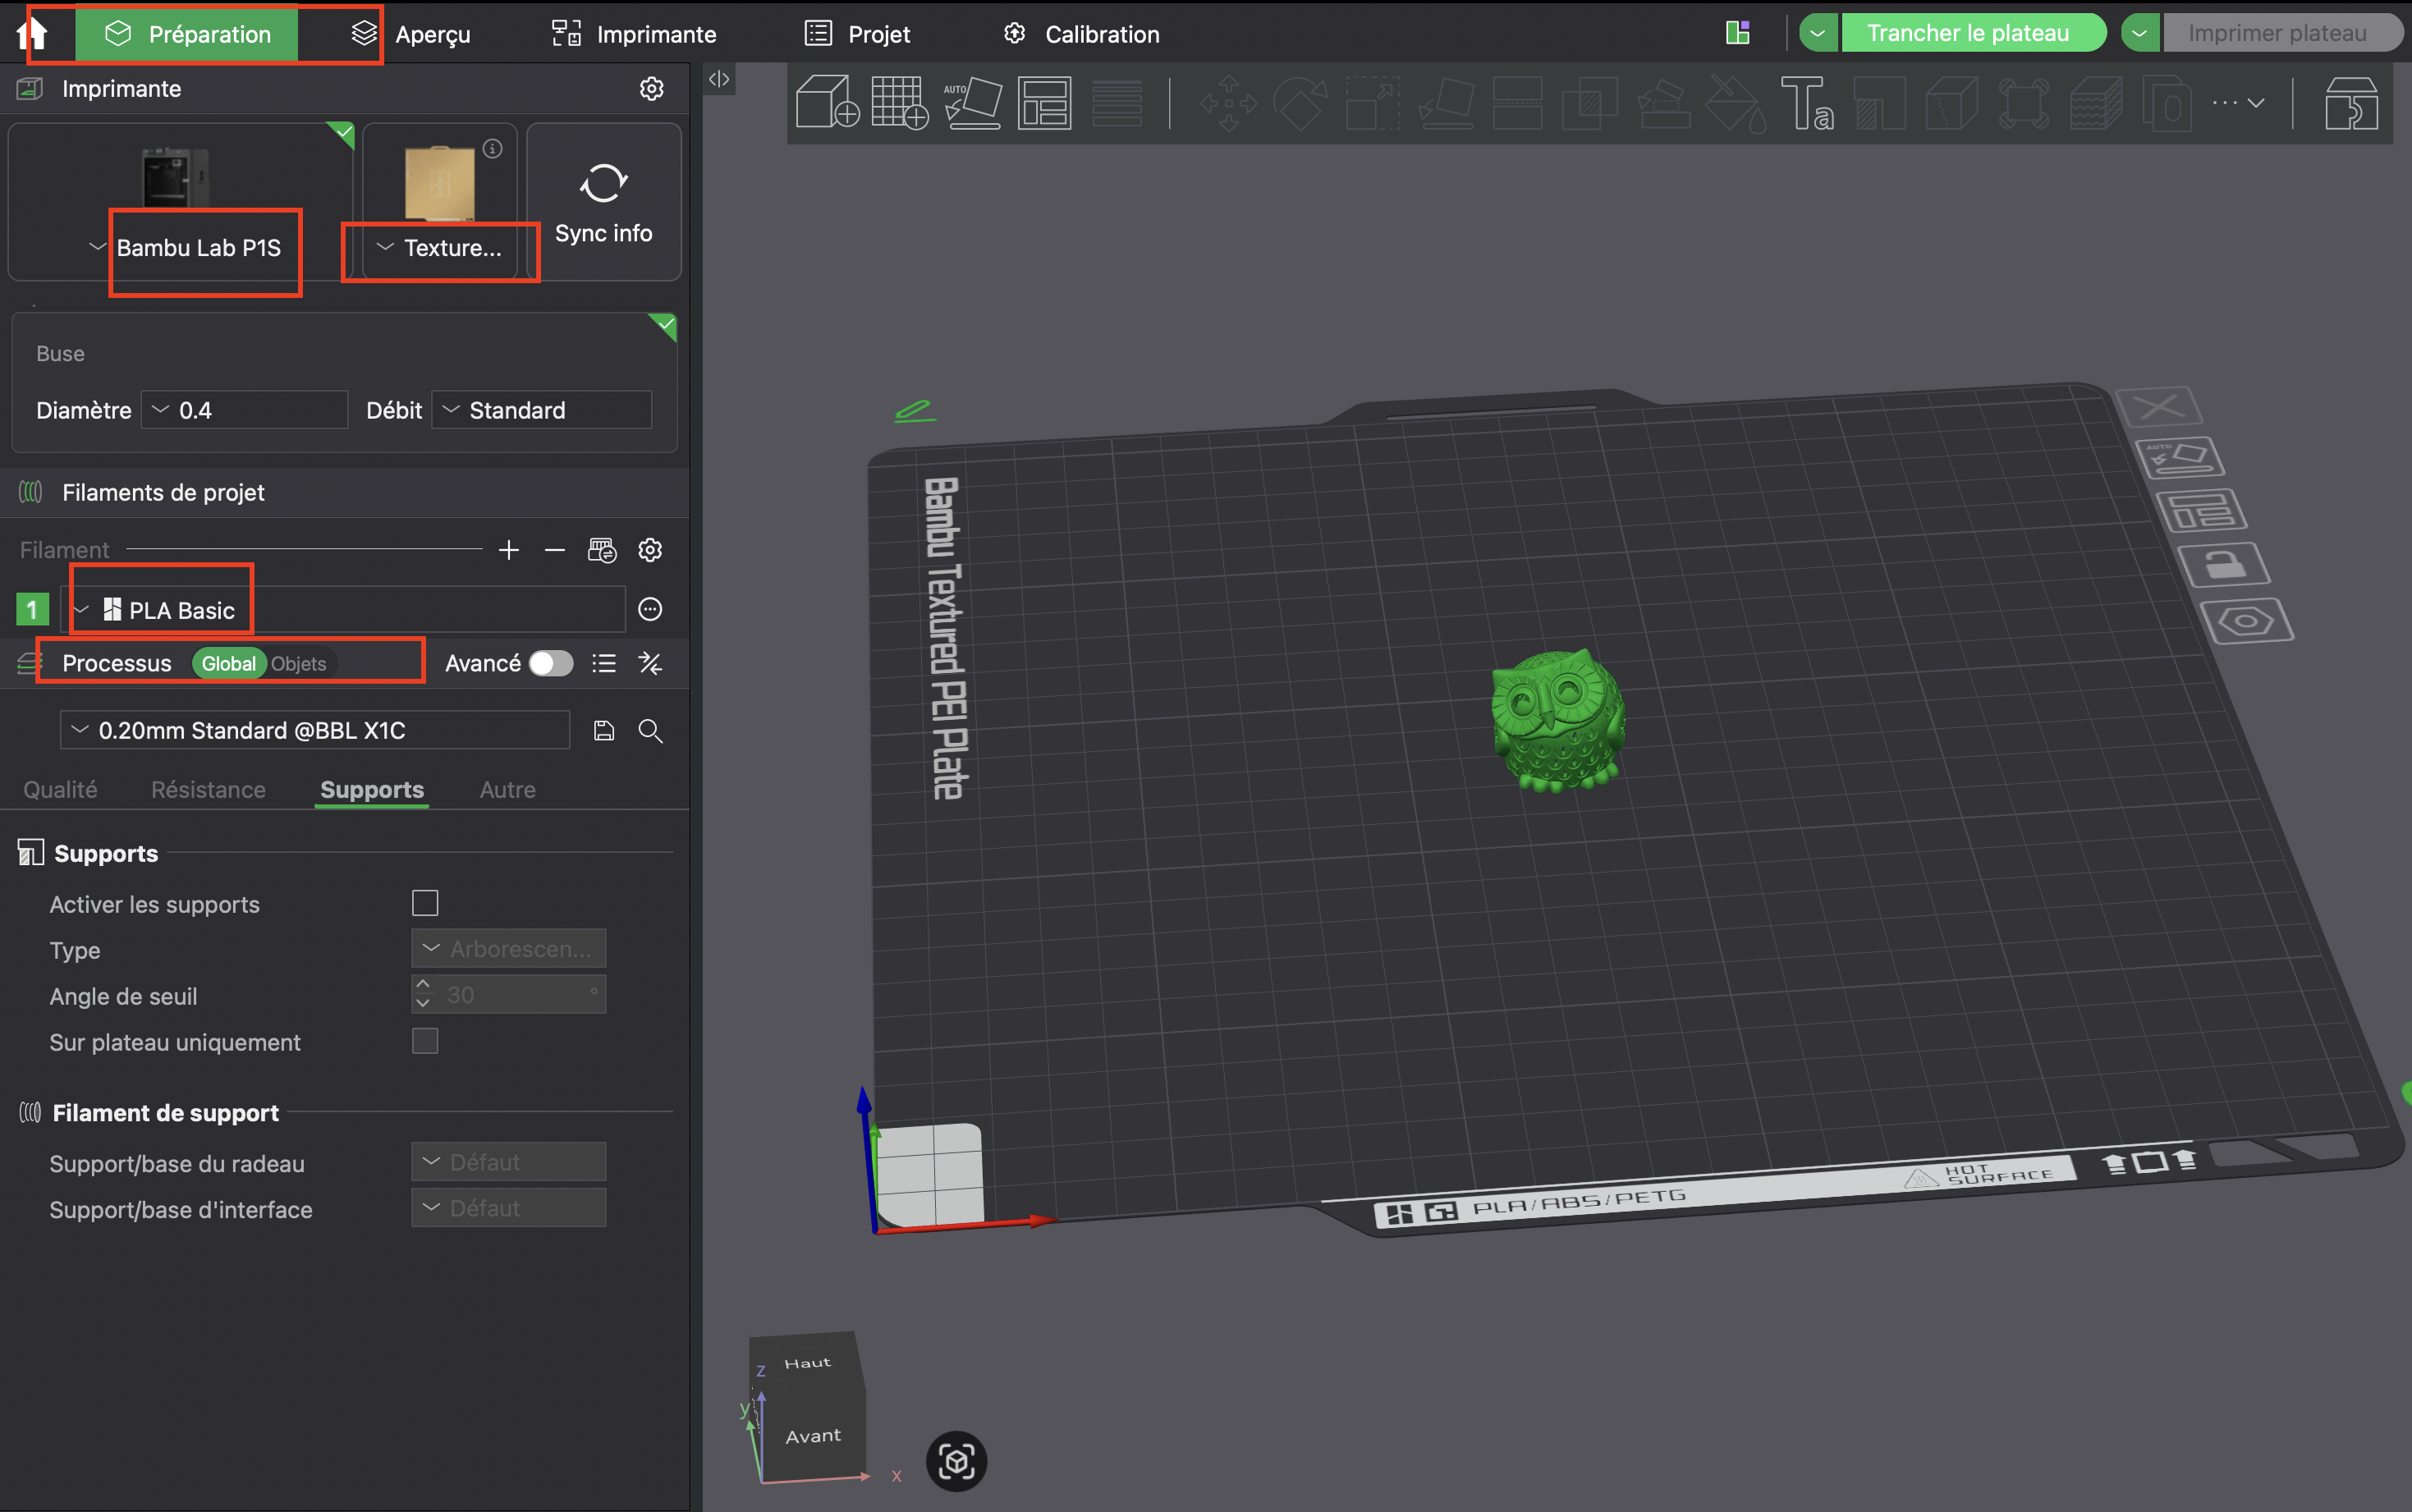
Task: Select the Objets process mode
Action: click(298, 664)
